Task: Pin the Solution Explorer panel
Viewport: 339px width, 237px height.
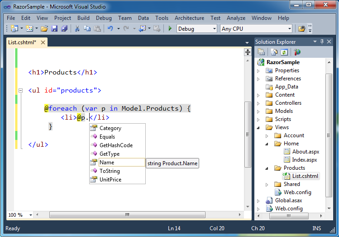Action: (x=322, y=42)
